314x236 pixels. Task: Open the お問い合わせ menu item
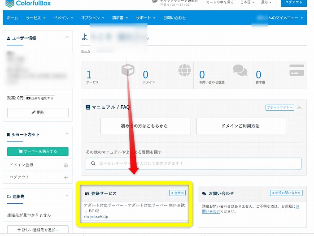pos(174,18)
